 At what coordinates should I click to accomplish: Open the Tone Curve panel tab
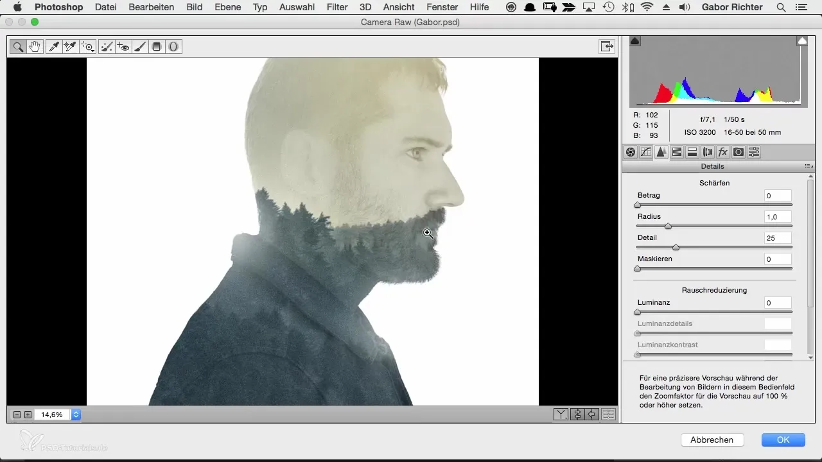click(x=646, y=152)
